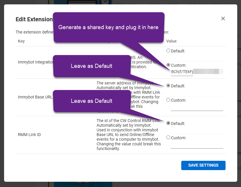Click the RMM Link ID custom text field
The image size is (241, 187).
click(197, 144)
